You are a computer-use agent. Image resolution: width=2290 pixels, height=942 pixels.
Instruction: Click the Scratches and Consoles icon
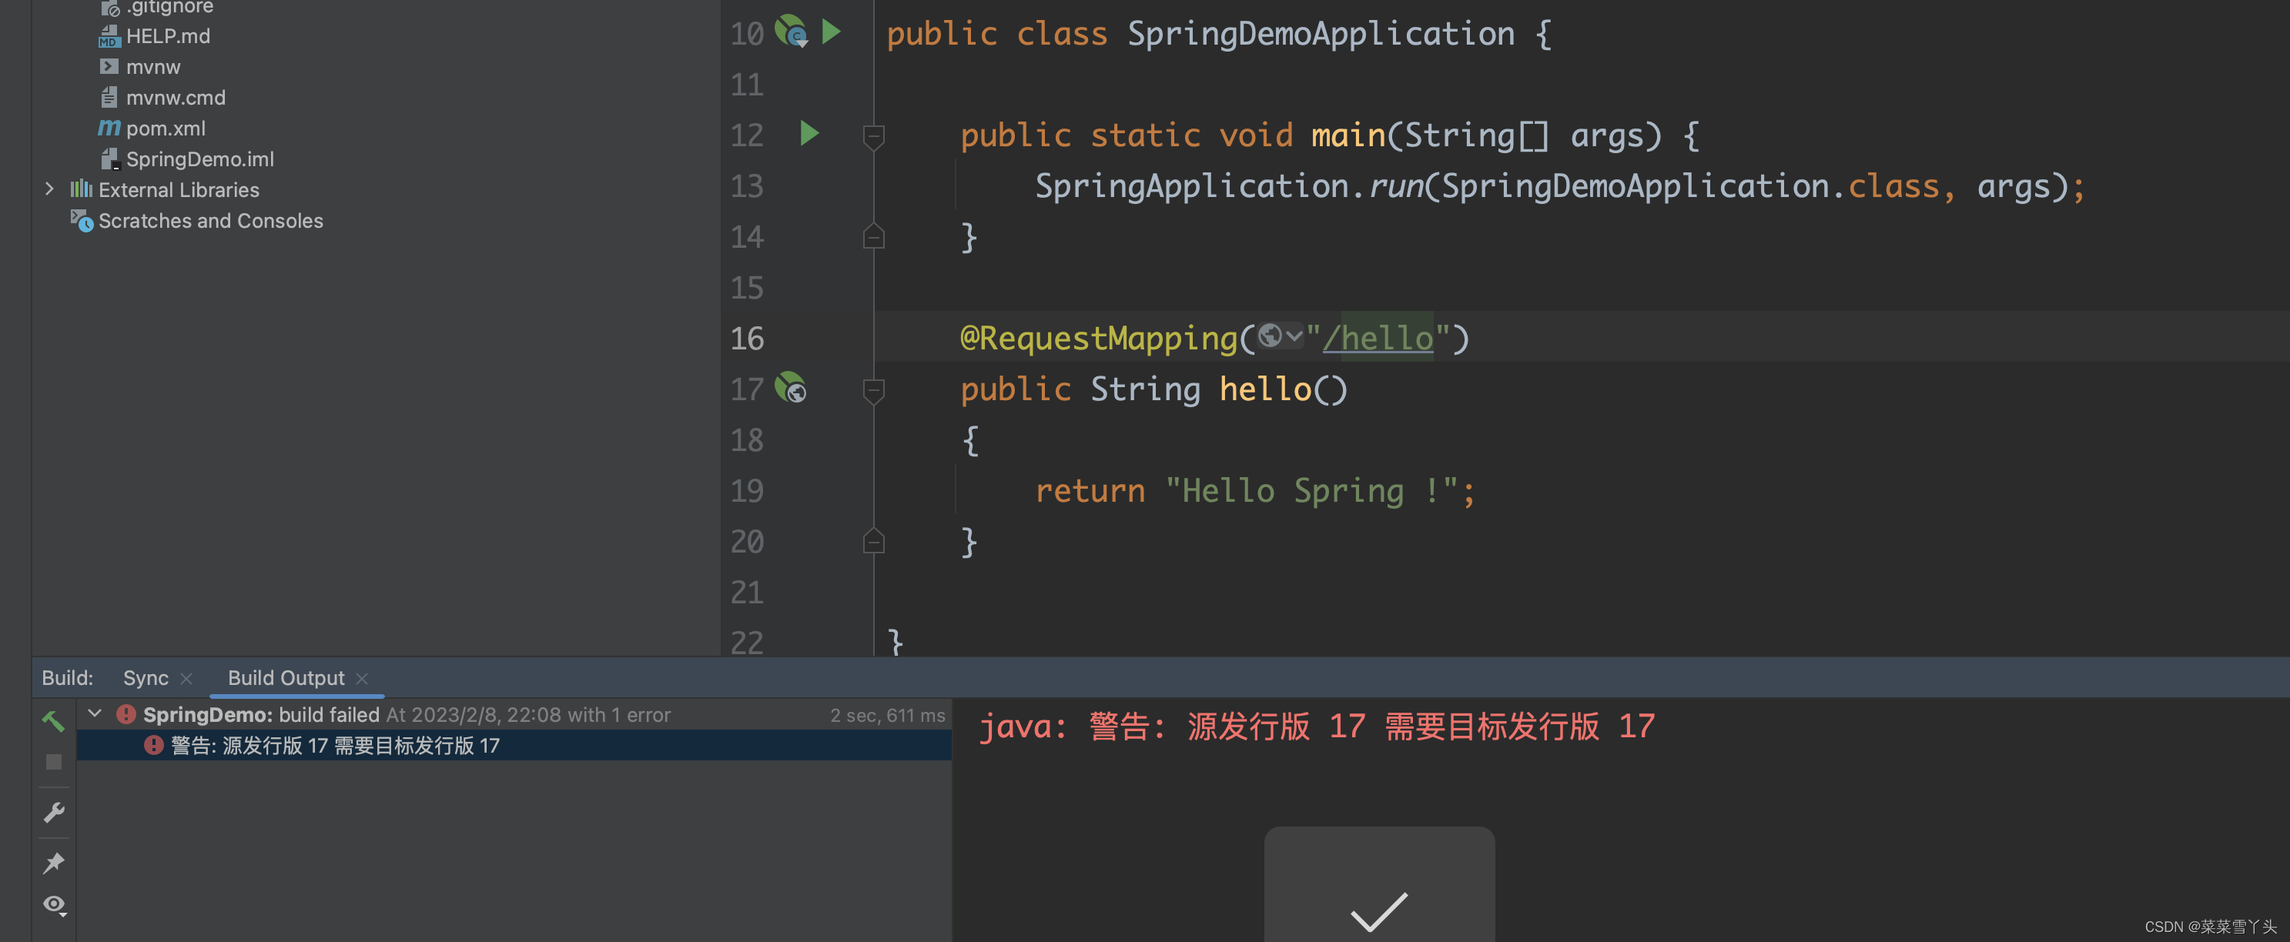click(82, 220)
